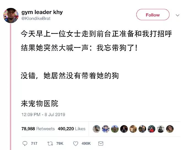View the 78,988 Retweets list
This screenshot has height=150, width=190.
(38, 129)
